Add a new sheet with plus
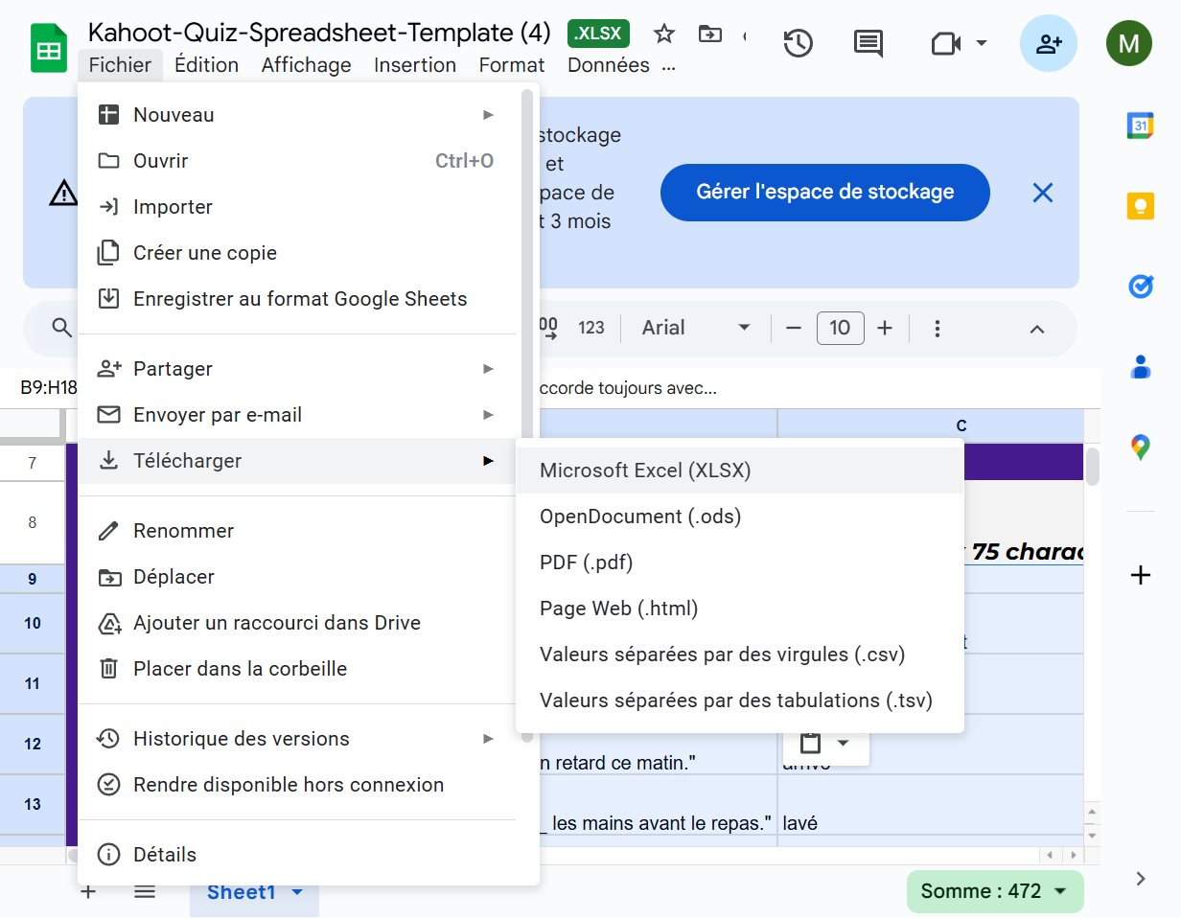The image size is (1181, 919). tap(88, 892)
